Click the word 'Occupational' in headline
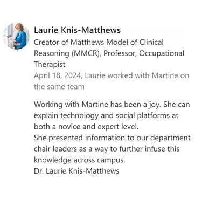The height and width of the screenshot is (206, 202). [x=162, y=53]
